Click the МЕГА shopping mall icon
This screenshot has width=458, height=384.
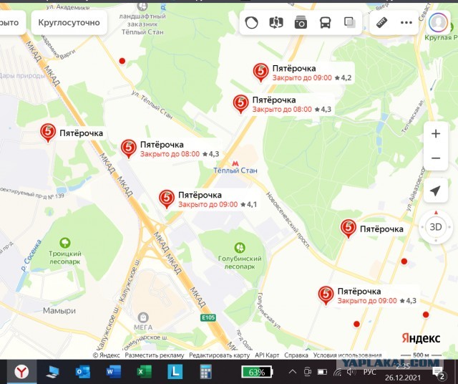pos(143,317)
